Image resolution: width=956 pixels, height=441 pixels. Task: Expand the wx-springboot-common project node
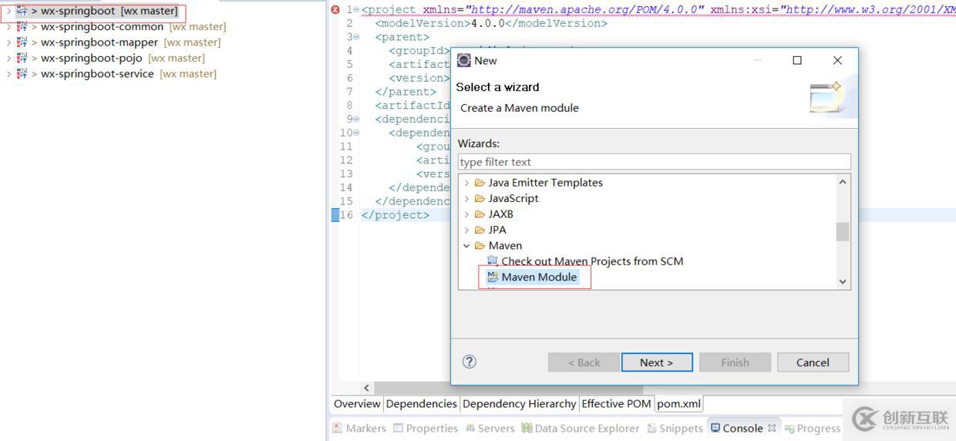8,27
